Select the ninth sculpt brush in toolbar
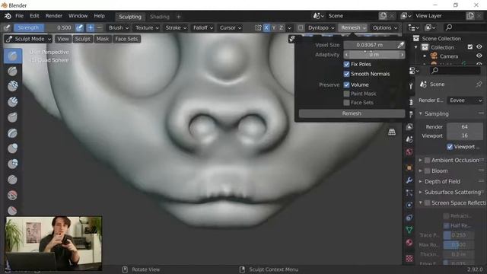This screenshot has width=487, height=274. pyautogui.click(x=12, y=180)
